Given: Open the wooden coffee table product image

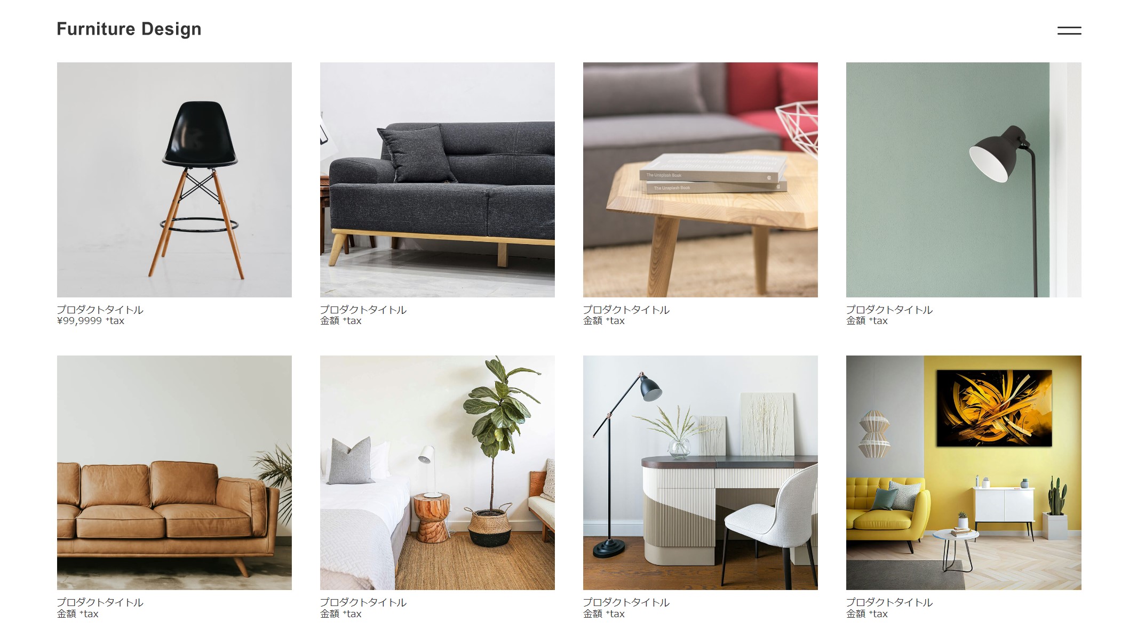Looking at the screenshot, I should click(701, 180).
